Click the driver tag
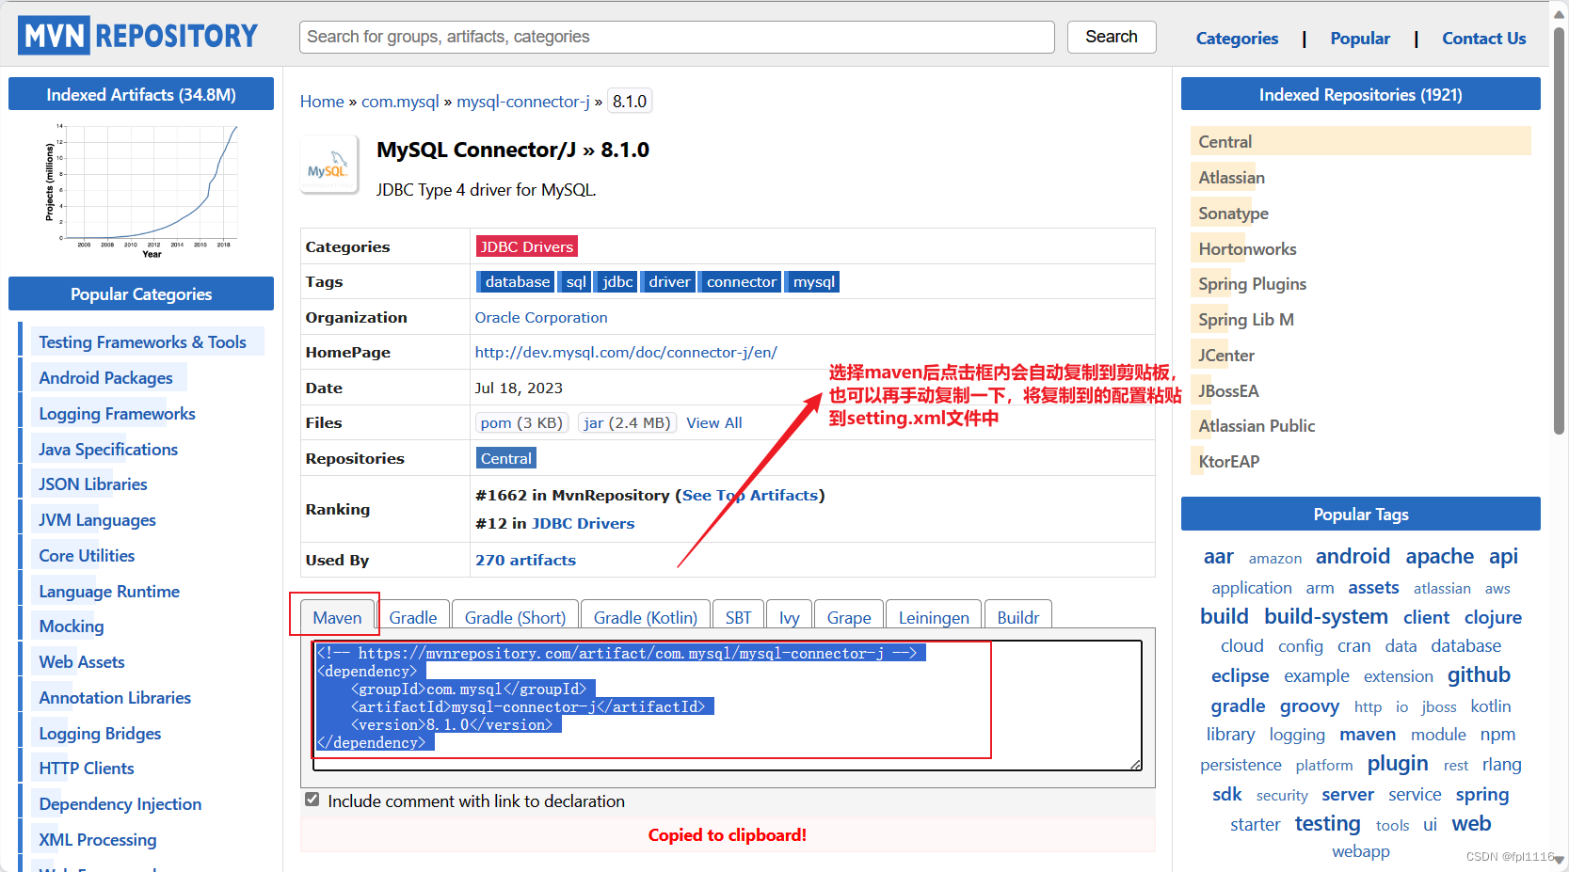 click(x=669, y=281)
